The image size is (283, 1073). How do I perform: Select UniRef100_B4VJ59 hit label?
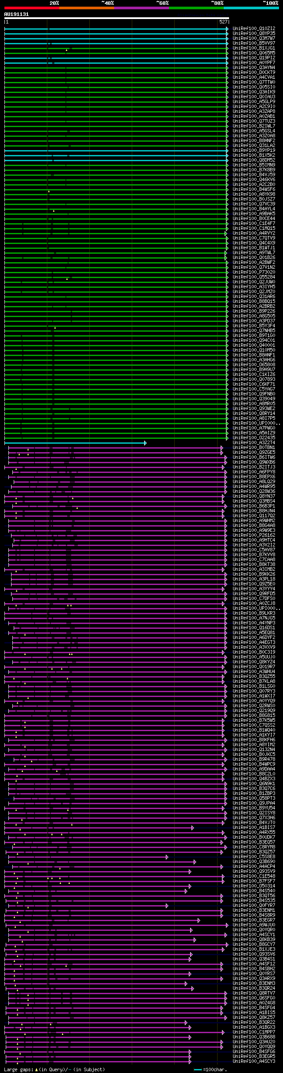click(x=254, y=174)
